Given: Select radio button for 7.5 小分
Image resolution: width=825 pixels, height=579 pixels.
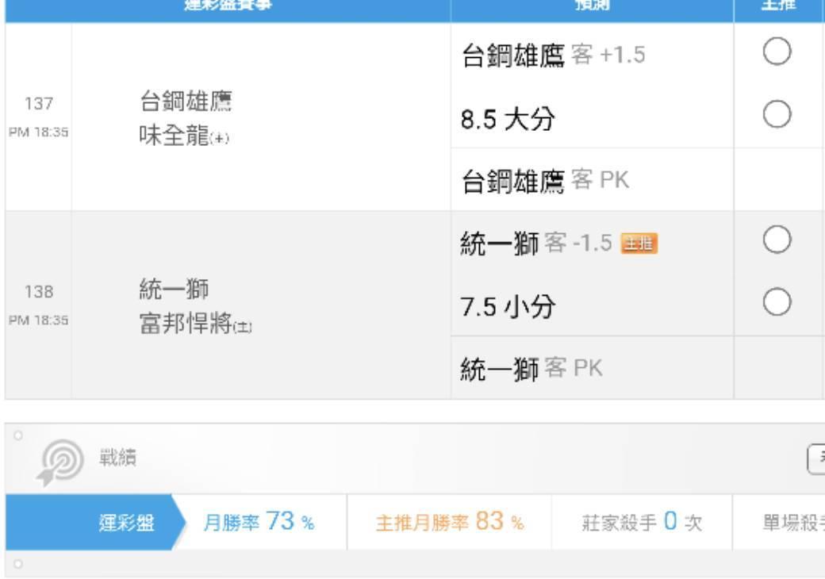Looking at the screenshot, I should (x=777, y=302).
